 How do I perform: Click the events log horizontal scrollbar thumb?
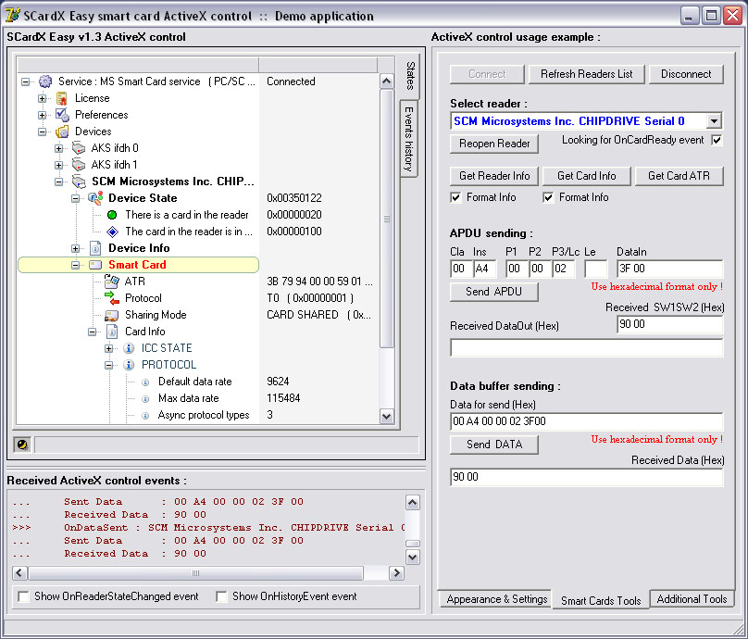pyautogui.click(x=195, y=572)
